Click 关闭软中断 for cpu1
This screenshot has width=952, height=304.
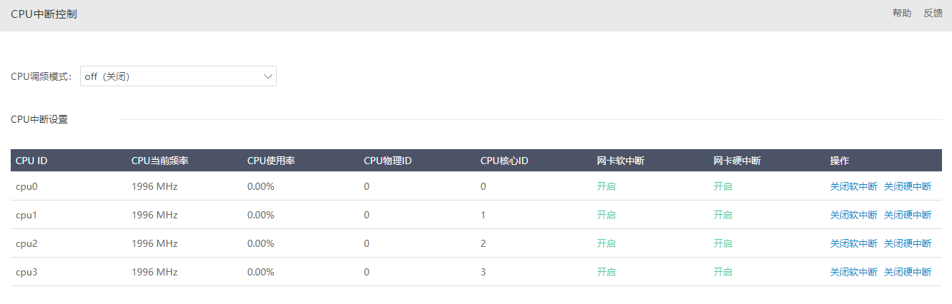point(853,215)
